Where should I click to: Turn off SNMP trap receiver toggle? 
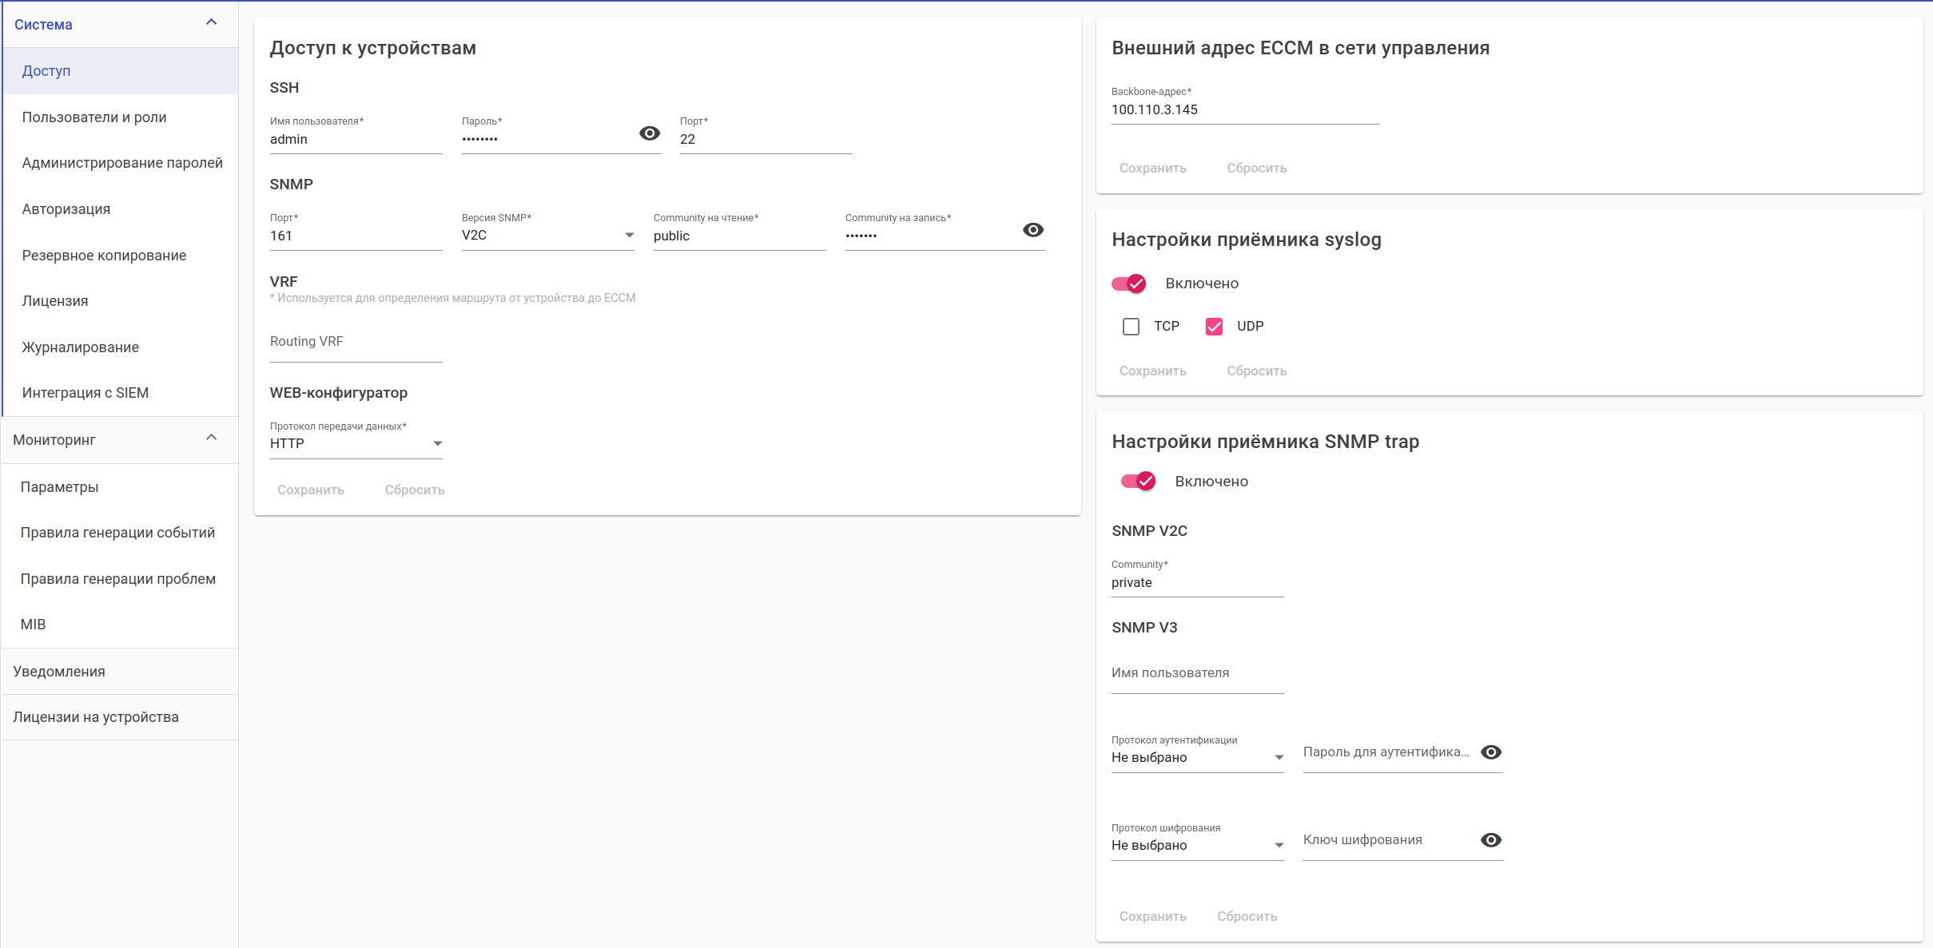1139,481
